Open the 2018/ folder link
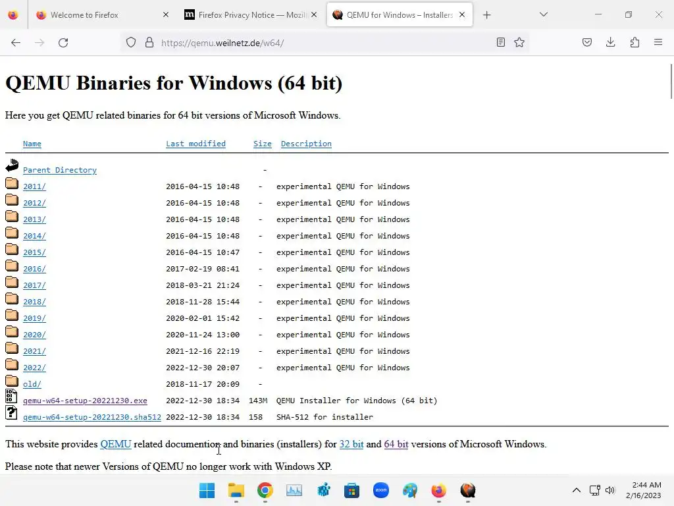 tap(34, 302)
